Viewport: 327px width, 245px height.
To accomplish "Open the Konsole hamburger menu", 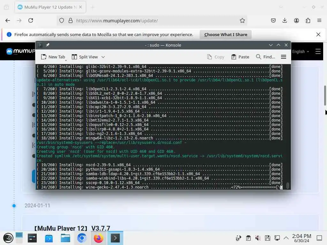I will click(284, 57).
